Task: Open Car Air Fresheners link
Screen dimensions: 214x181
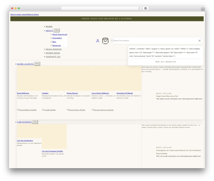Action: 25,141
